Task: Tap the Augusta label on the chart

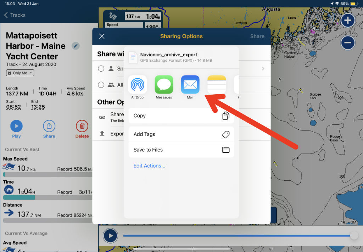Action: click(x=271, y=9)
